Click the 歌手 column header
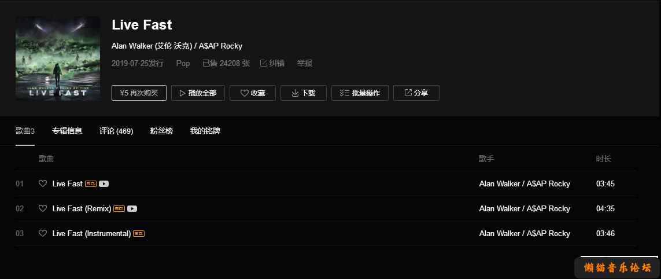 point(486,159)
